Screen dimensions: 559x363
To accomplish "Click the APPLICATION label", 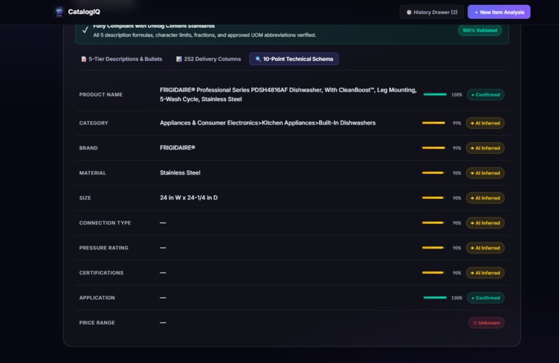I will pyautogui.click(x=97, y=298).
